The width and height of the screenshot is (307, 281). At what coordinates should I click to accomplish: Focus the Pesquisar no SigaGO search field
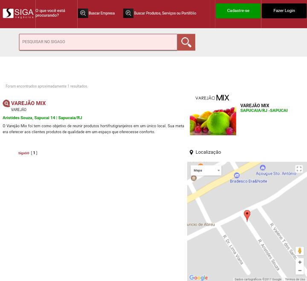(x=98, y=42)
